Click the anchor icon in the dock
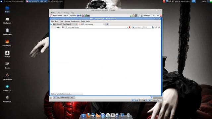This screenshot has width=212, height=119. pyautogui.click(x=83, y=115)
